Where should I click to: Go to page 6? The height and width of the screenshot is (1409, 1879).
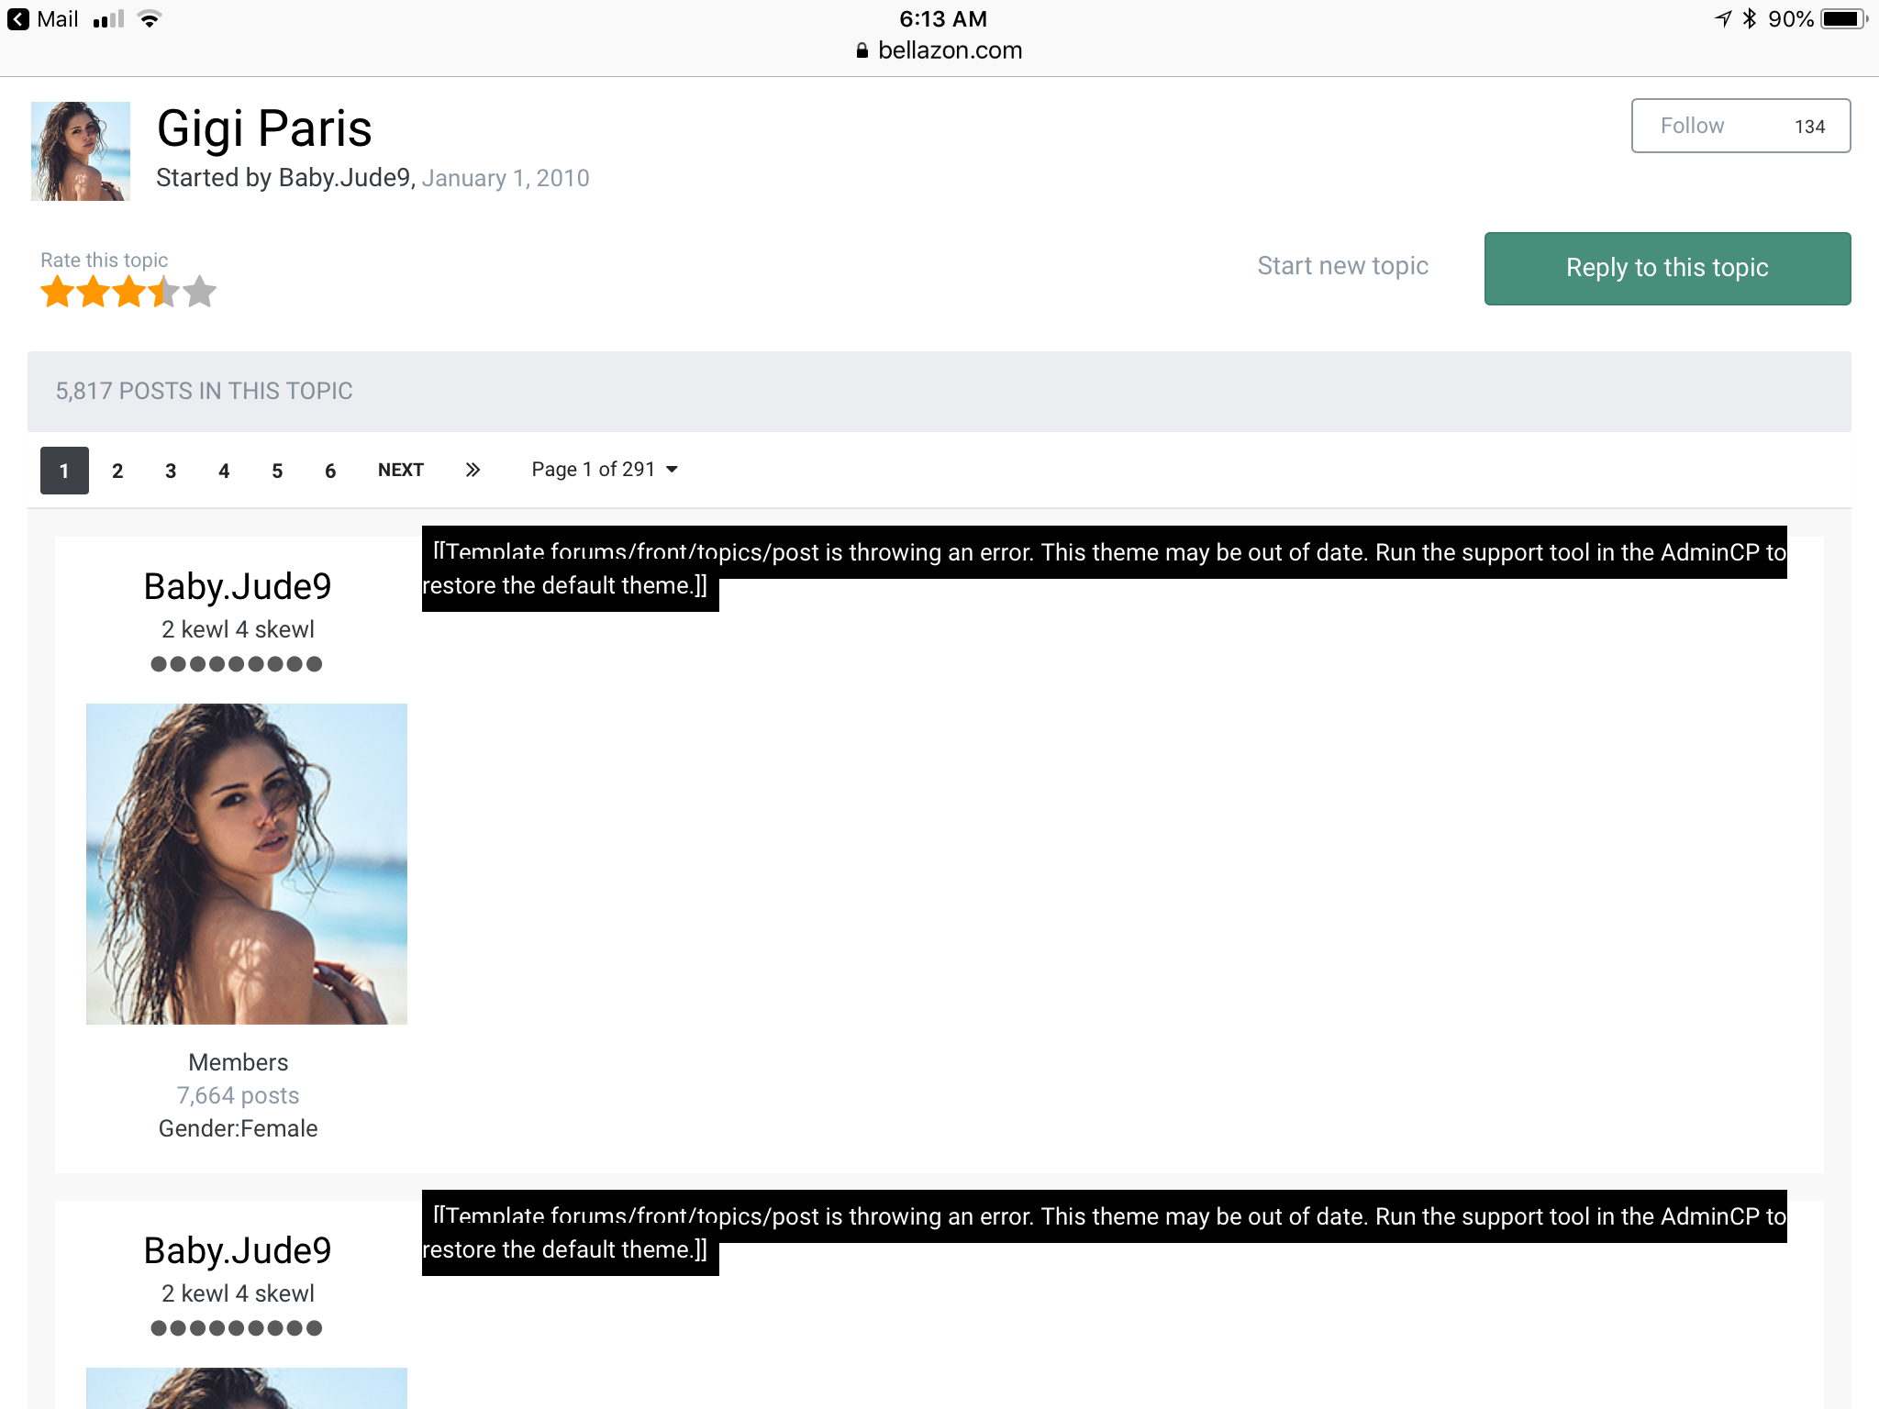(x=330, y=471)
